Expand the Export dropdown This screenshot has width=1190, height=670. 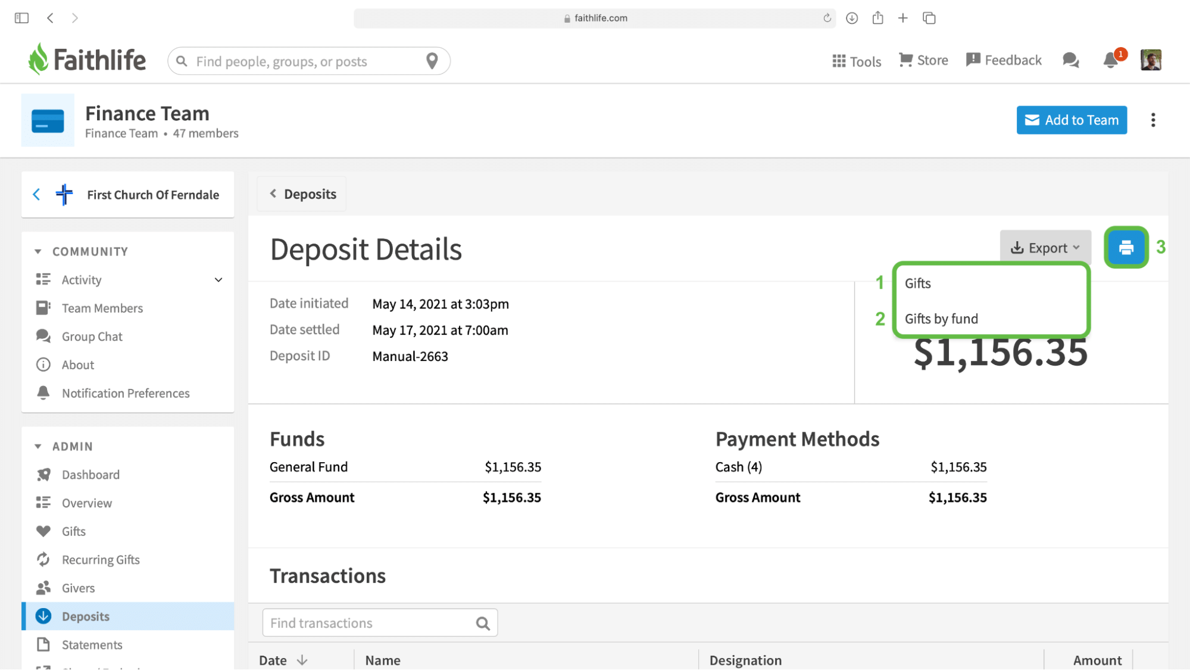coord(1045,248)
